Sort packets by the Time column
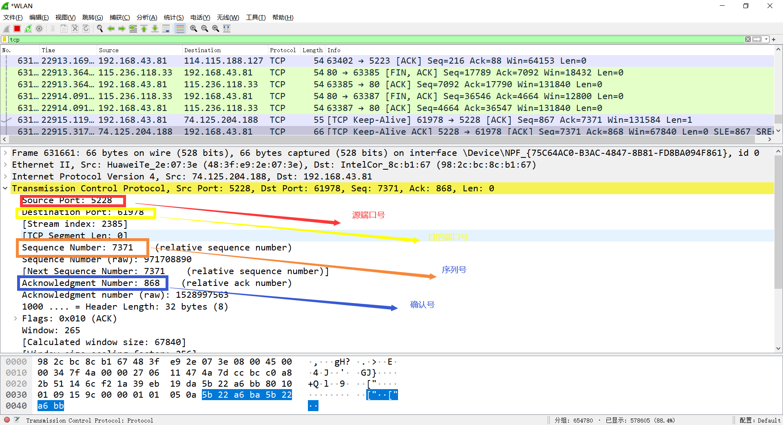Screen dimensions: 783x425 [68, 50]
